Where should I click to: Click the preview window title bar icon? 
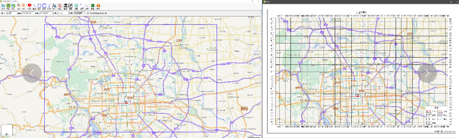pos(264,1)
